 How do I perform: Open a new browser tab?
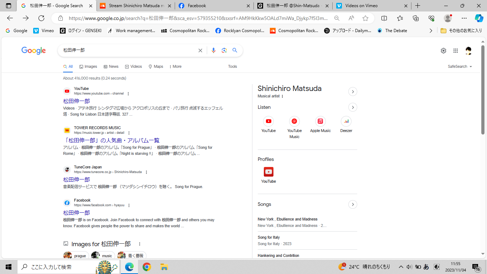pos(418,6)
